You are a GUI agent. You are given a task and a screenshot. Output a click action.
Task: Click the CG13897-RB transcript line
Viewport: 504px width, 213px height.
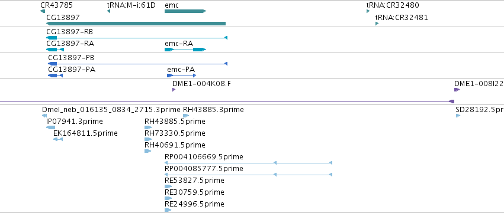point(137,38)
